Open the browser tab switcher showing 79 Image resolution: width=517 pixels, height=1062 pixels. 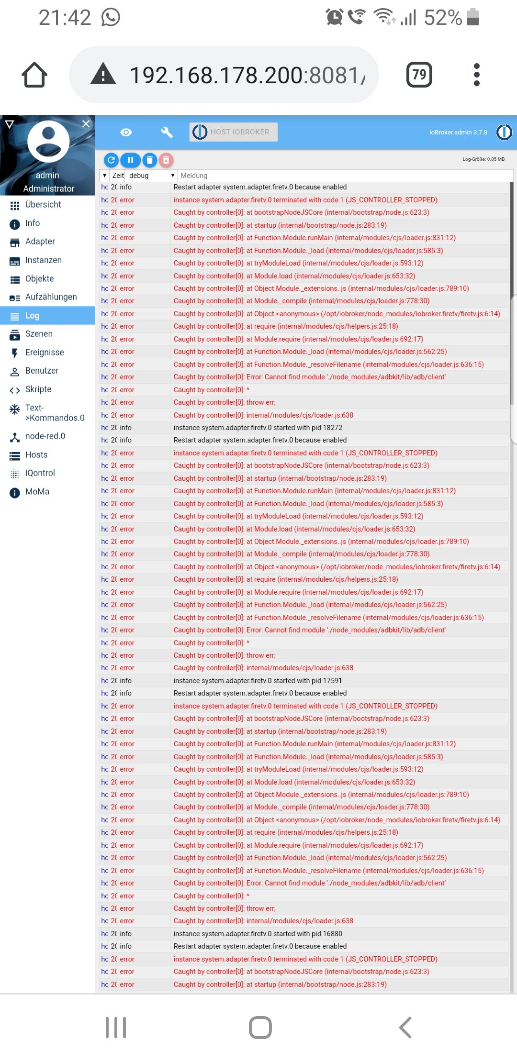pyautogui.click(x=419, y=75)
